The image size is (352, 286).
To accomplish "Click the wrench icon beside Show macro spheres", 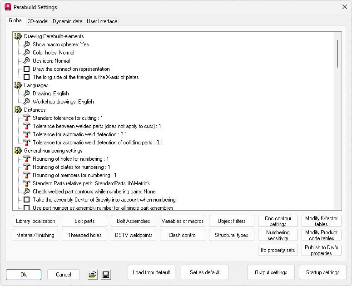I will coord(26,44).
